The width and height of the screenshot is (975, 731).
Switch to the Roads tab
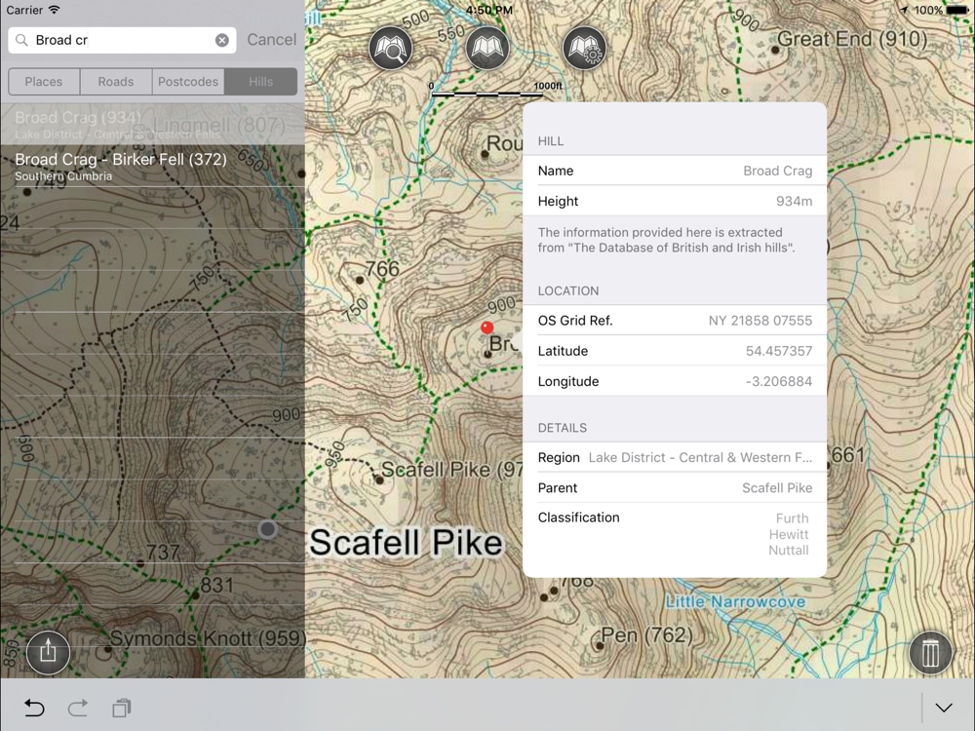point(116,82)
